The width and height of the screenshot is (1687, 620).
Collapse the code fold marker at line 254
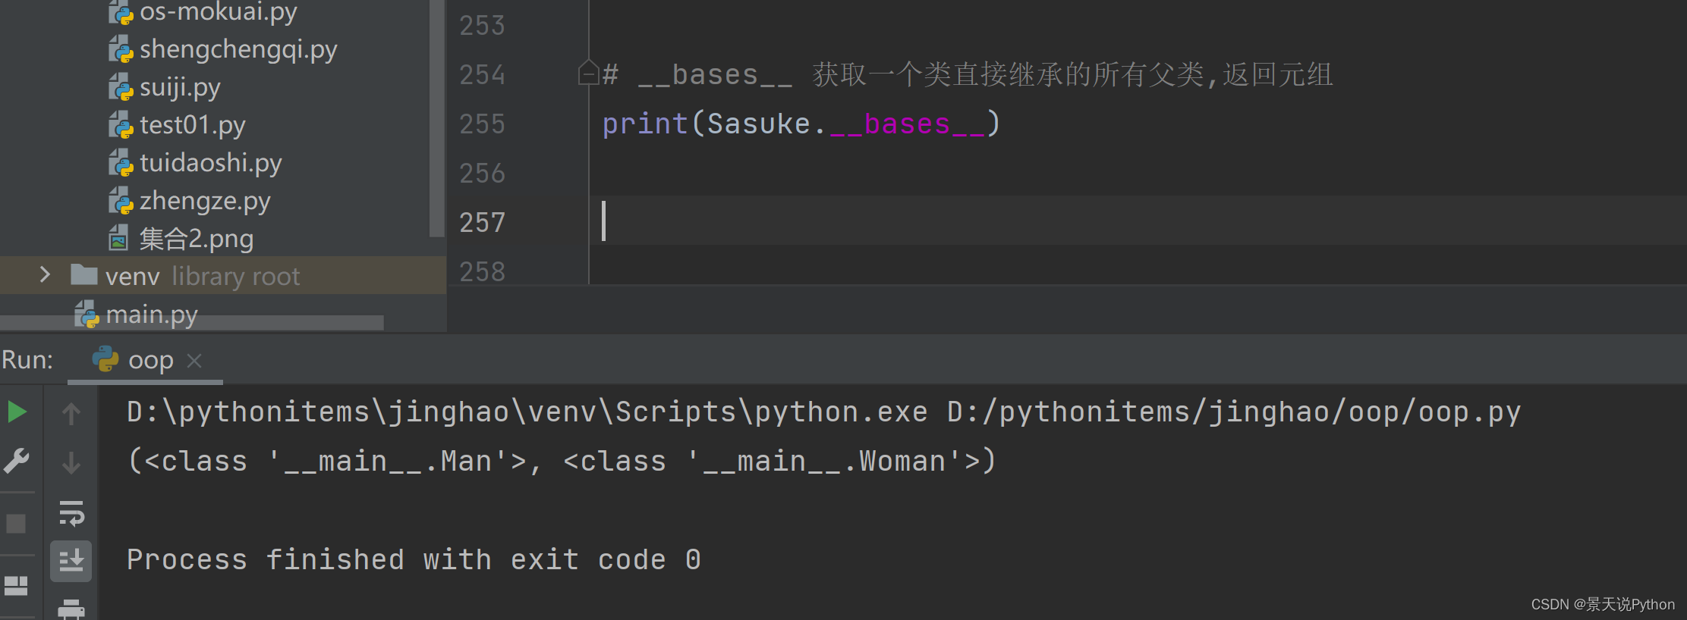588,74
